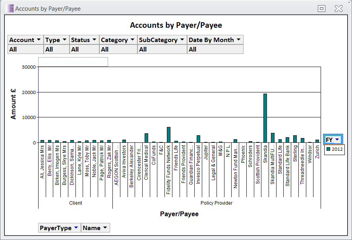Viewport: 352px width, 240px height.
Task: Click the Amount £ axis title
Action: coord(13,104)
